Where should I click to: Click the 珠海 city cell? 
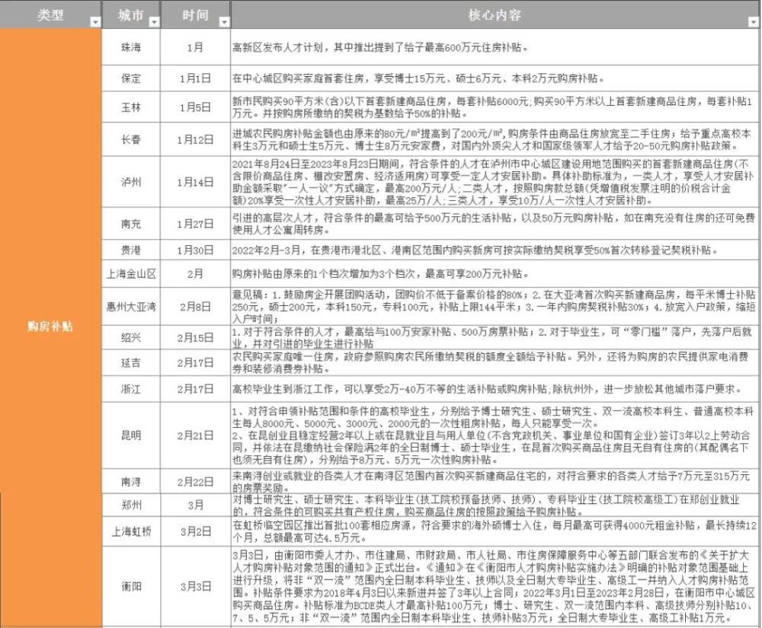point(131,47)
